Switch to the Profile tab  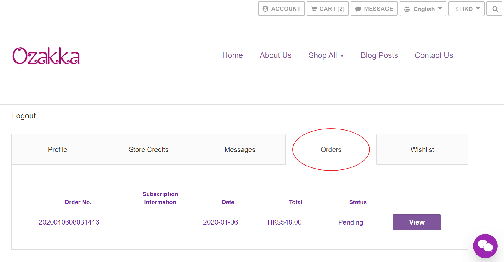(x=58, y=150)
